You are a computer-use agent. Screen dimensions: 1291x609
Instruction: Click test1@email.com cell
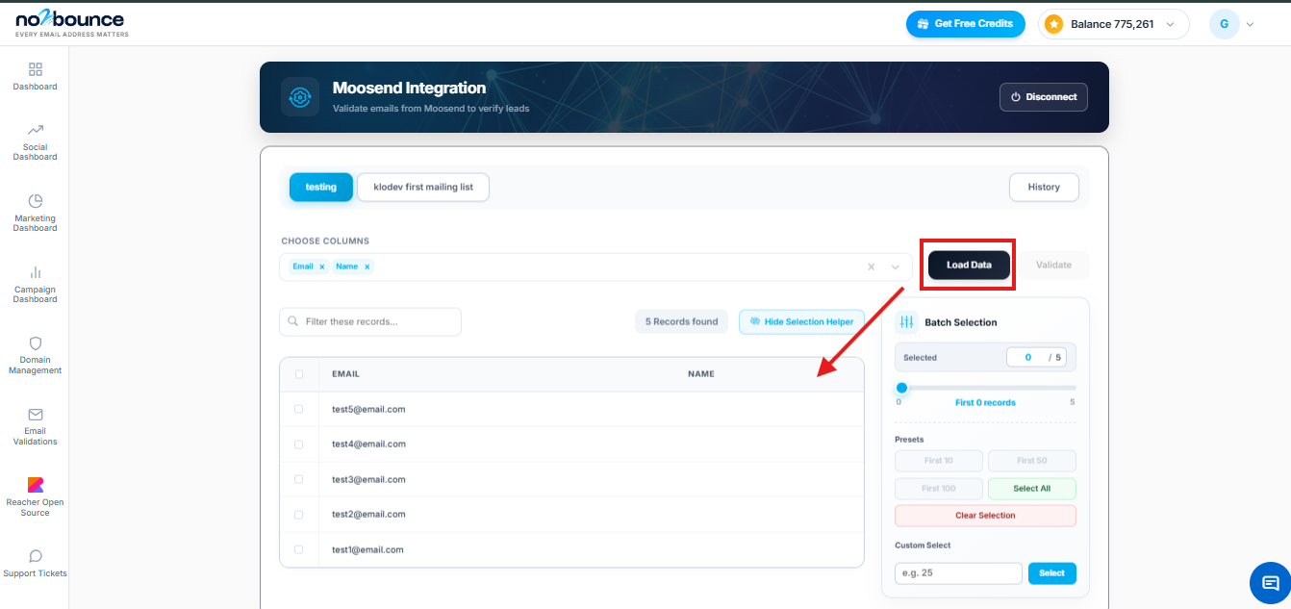(x=368, y=549)
